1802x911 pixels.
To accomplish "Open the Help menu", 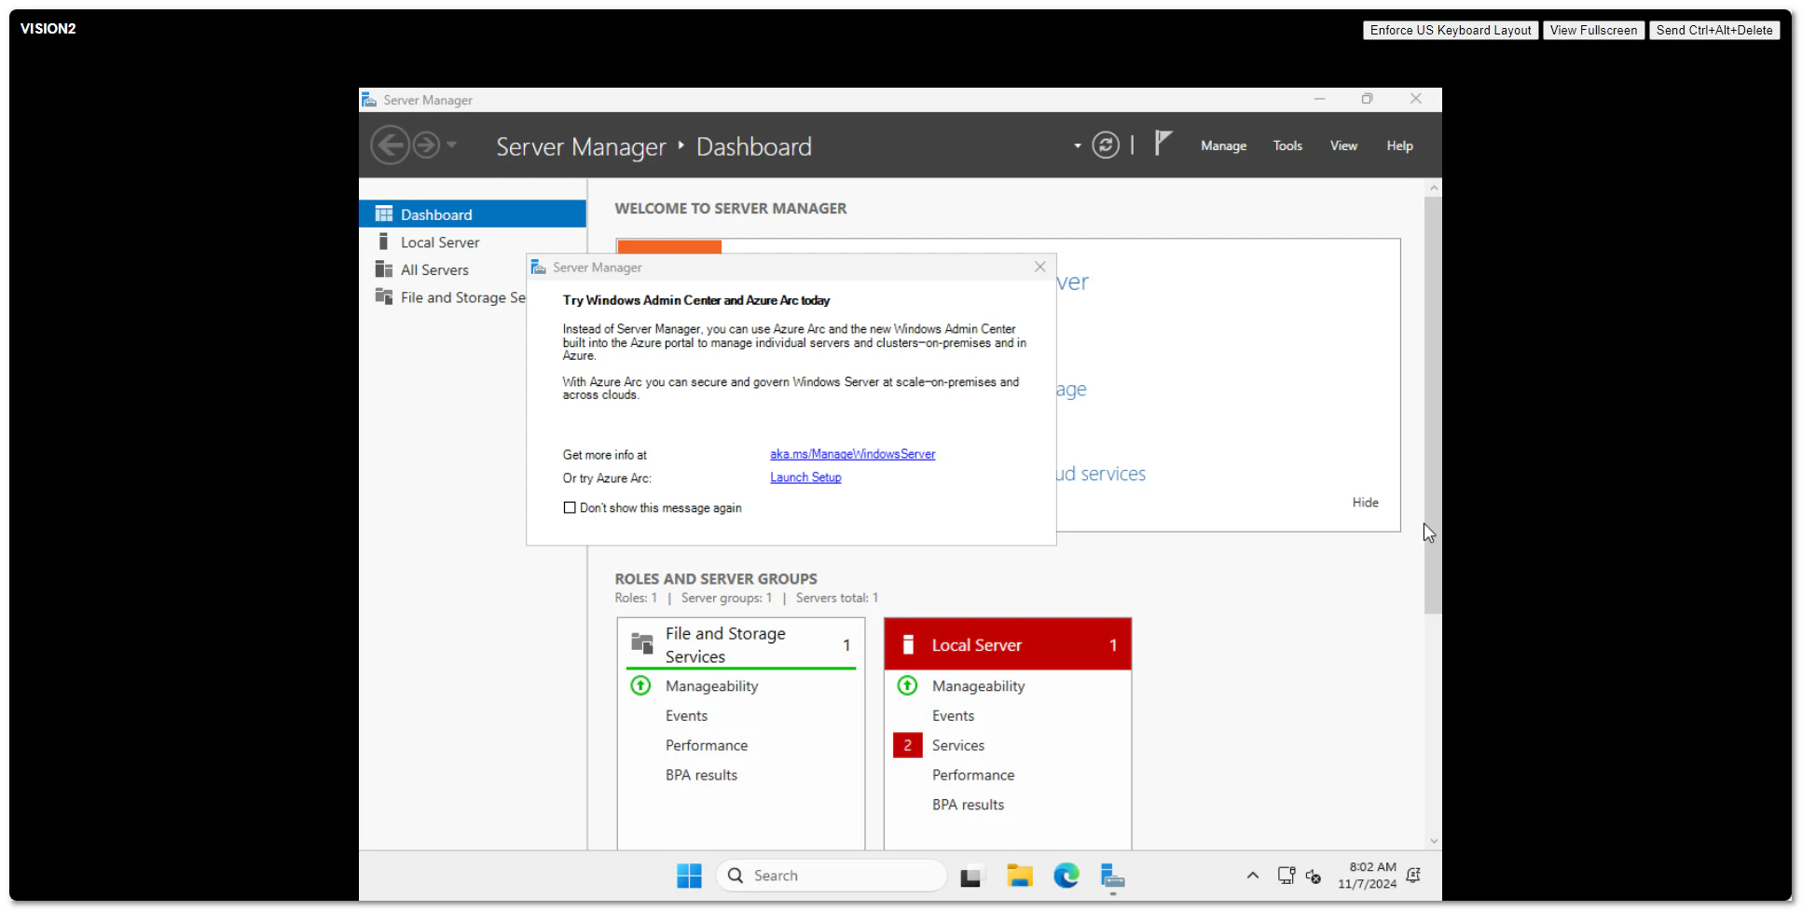I will (x=1399, y=146).
